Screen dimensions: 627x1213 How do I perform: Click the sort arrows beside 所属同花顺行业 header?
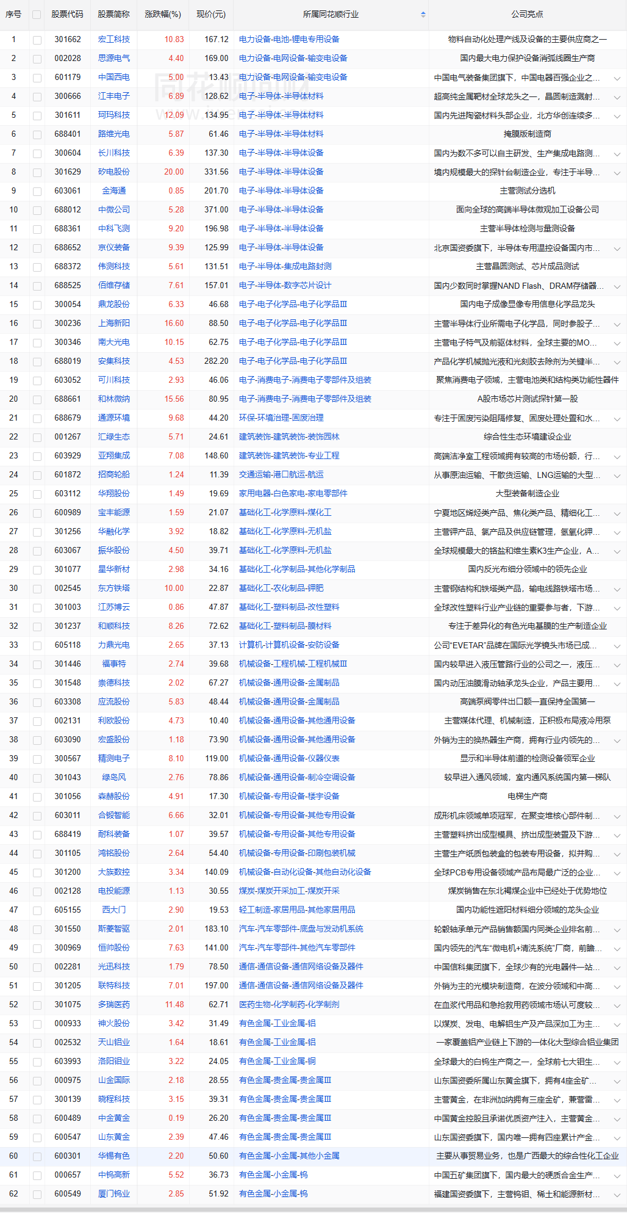[x=423, y=15]
